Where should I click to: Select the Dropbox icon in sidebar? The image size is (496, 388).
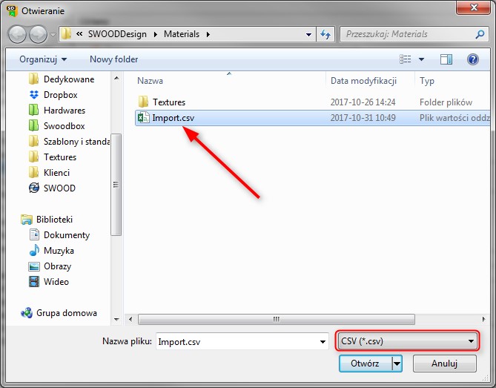33,95
